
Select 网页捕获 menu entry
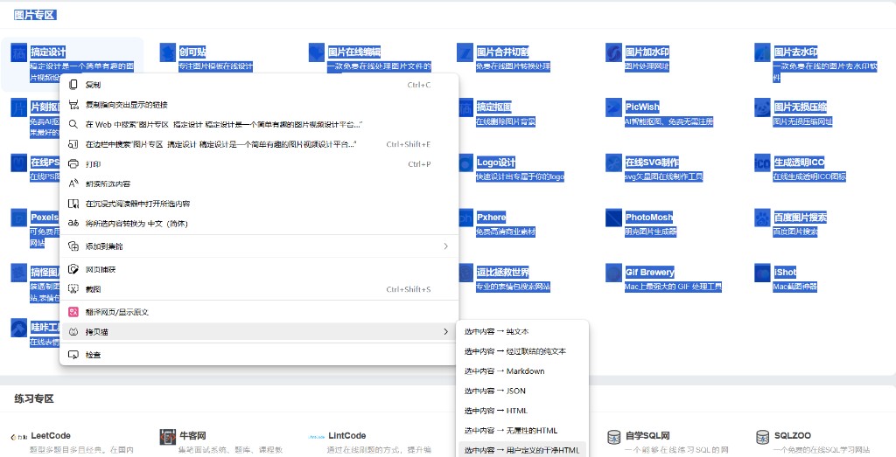point(259,269)
